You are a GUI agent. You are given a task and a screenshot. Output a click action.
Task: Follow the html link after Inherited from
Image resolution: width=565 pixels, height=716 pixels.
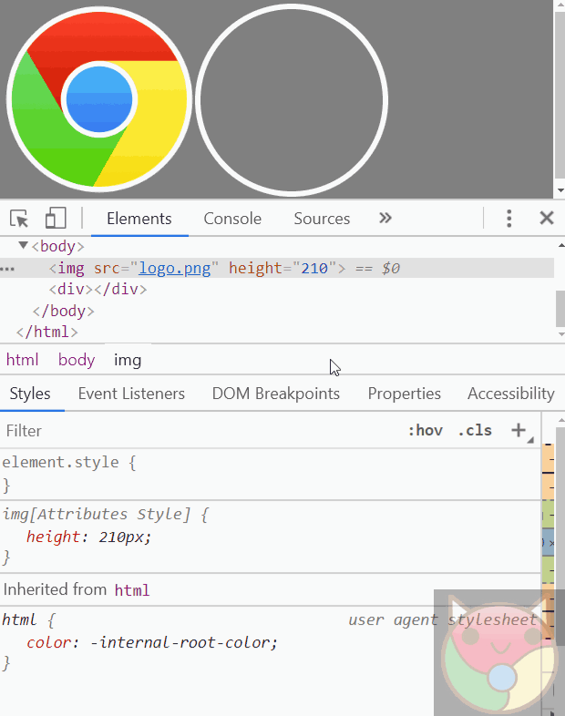click(132, 590)
